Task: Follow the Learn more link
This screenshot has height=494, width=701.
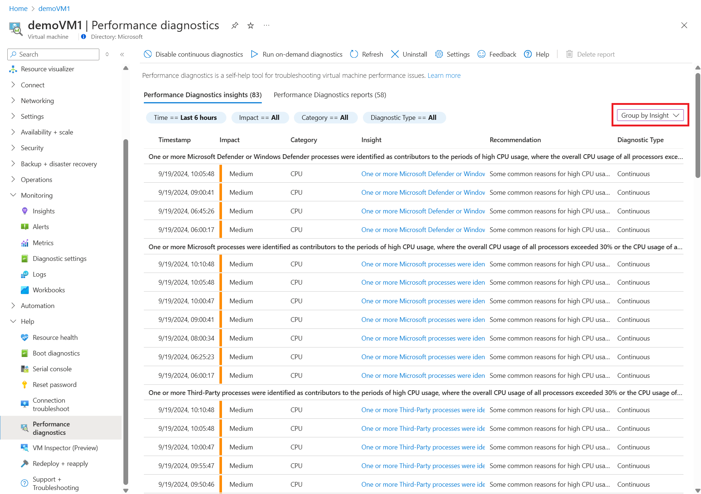Action: coord(444,76)
